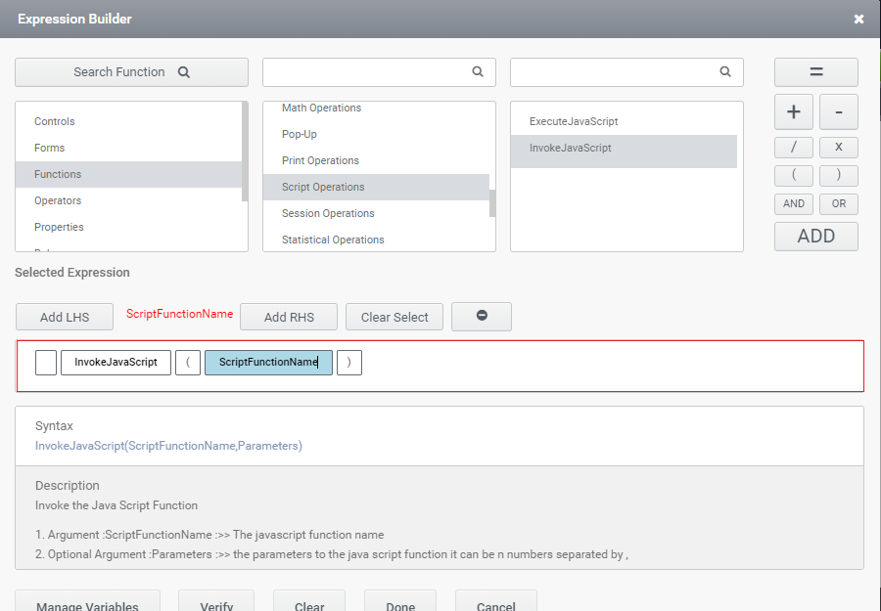Insert the minus operator
881x611 pixels.
838,112
